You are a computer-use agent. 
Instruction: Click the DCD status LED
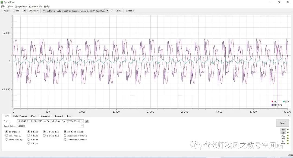[x=288, y=136]
